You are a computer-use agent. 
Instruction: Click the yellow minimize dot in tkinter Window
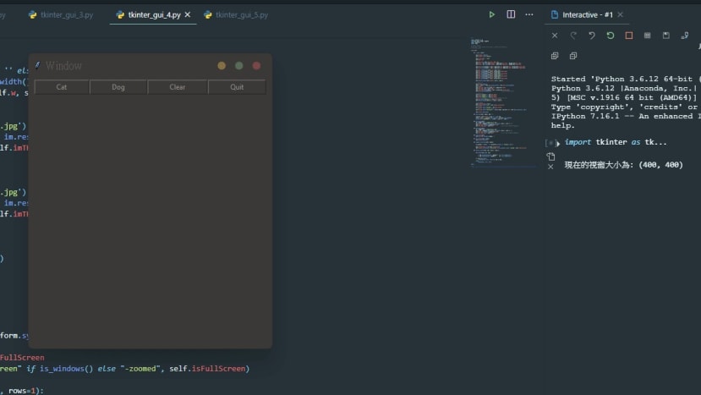222,66
